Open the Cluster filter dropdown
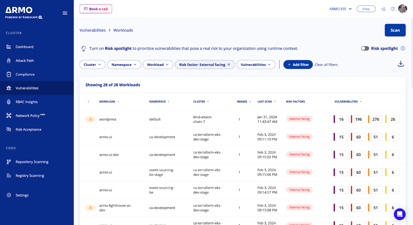 click(92, 65)
